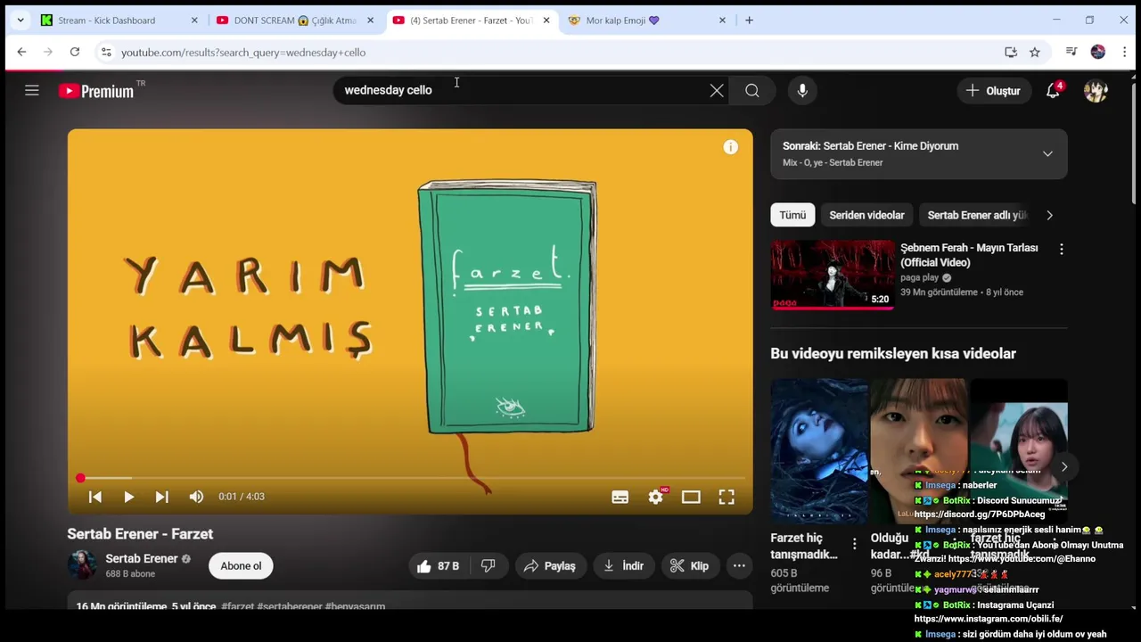Clear the search box with X
The height and width of the screenshot is (642, 1141).
[x=717, y=90]
